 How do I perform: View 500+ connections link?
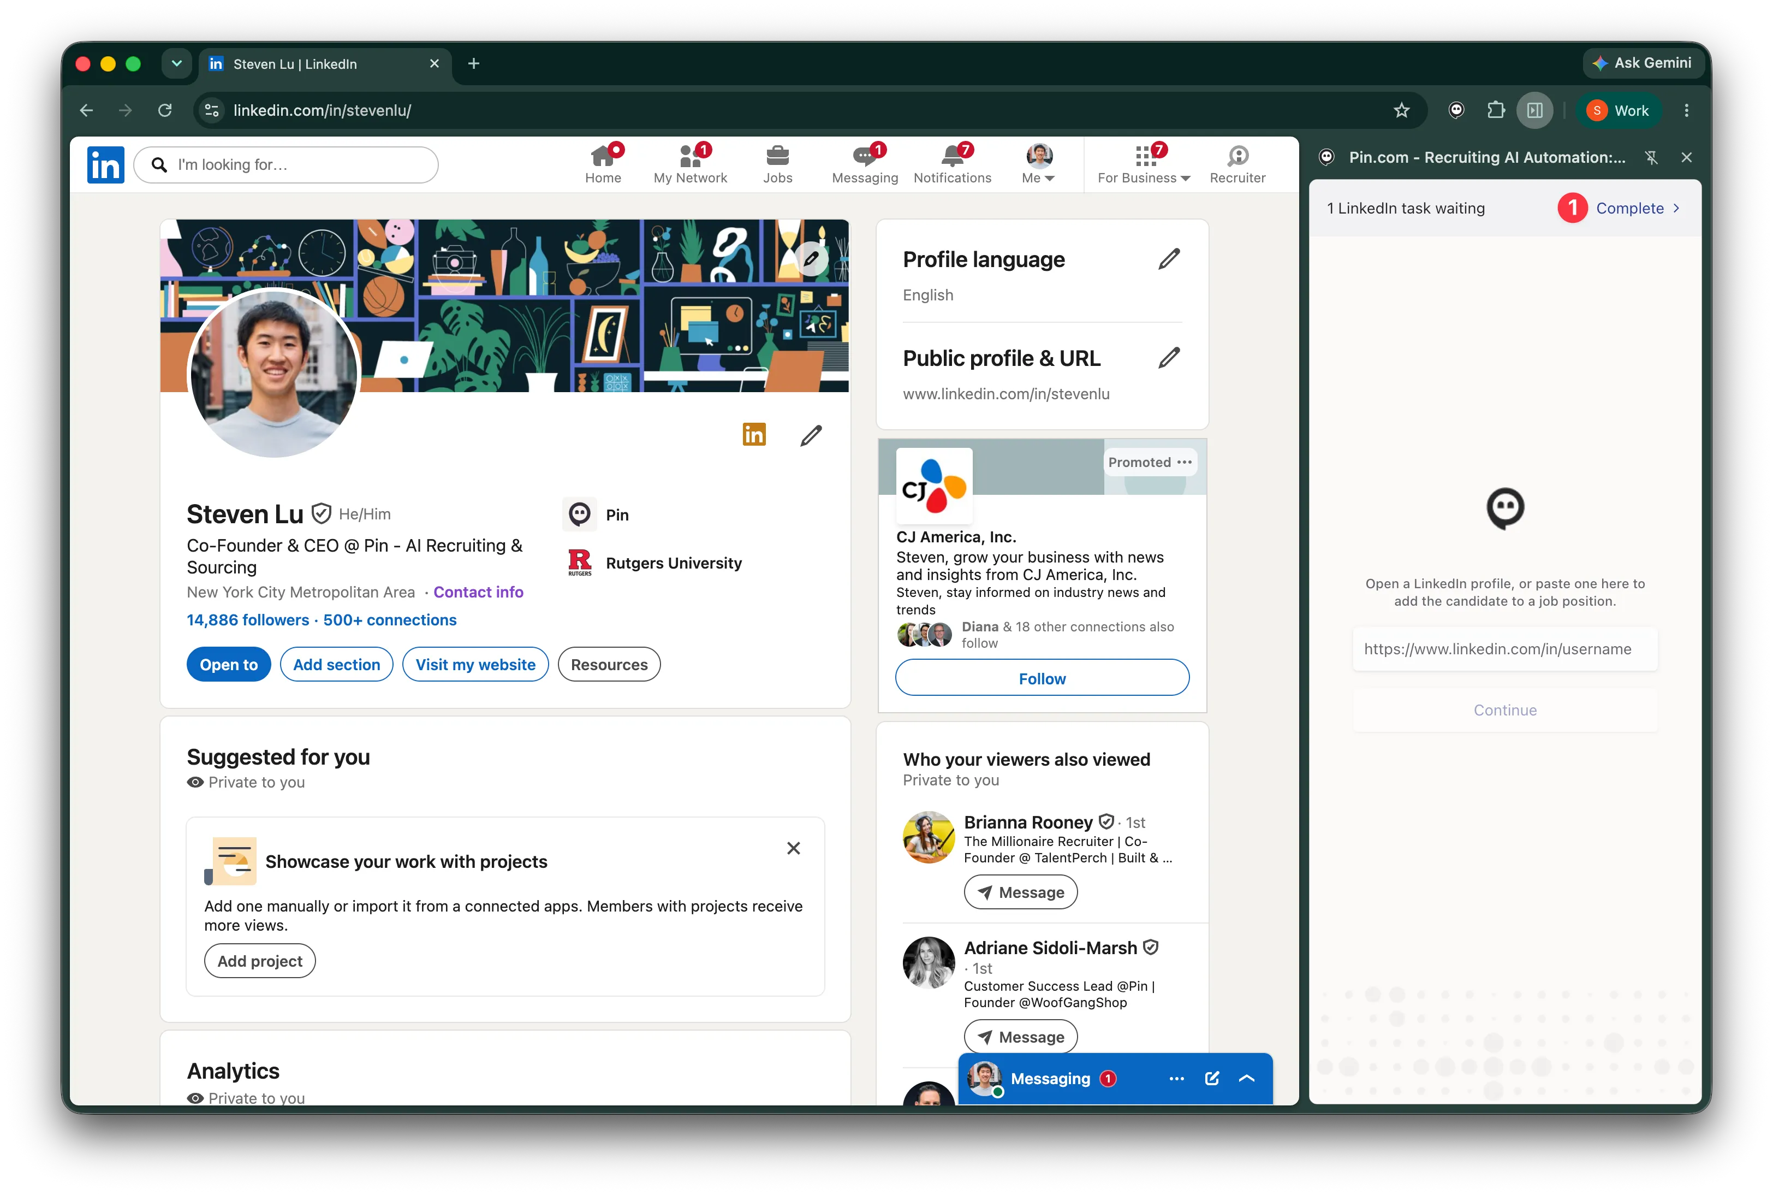click(390, 620)
